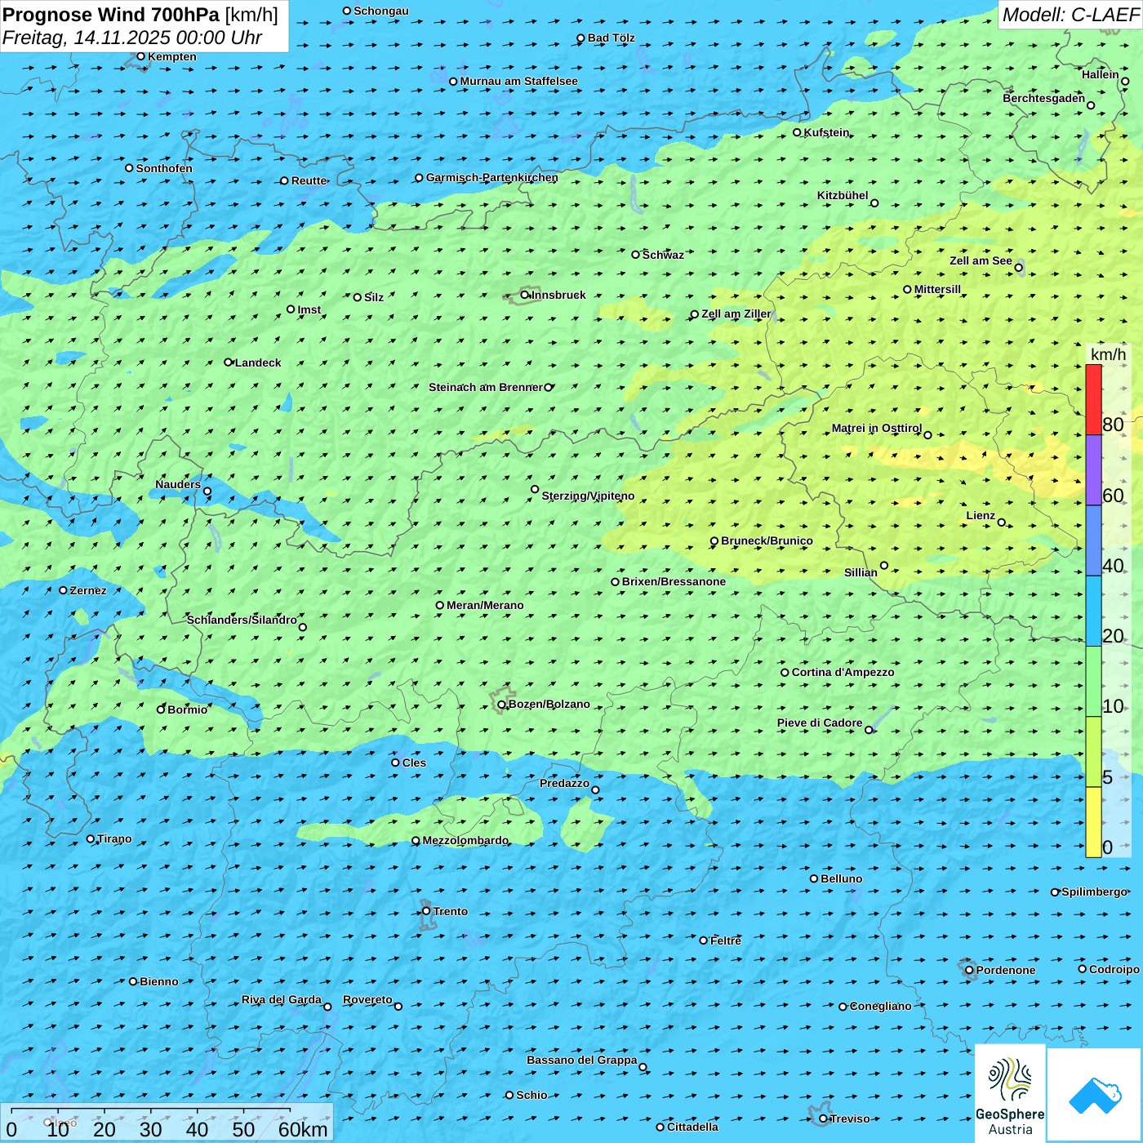Click the Pordenone city marker
Image resolution: width=1143 pixels, height=1143 pixels.
969,970
